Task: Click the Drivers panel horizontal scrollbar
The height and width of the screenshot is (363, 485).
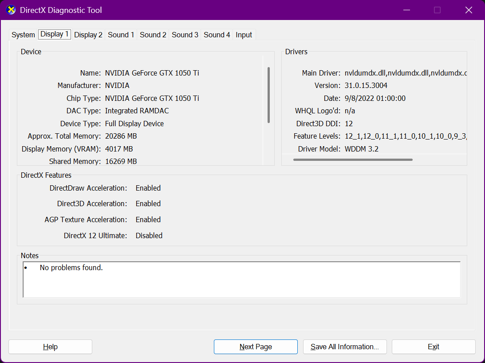Action: 353,160
